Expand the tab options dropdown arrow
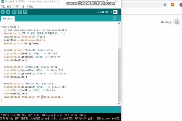 point(114,18)
